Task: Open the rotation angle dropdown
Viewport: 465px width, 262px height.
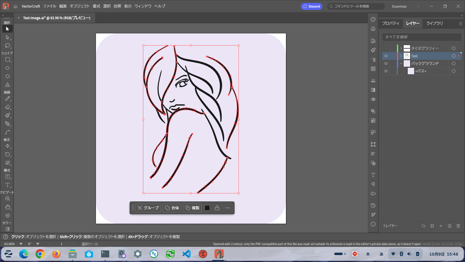Action: (x=38, y=244)
